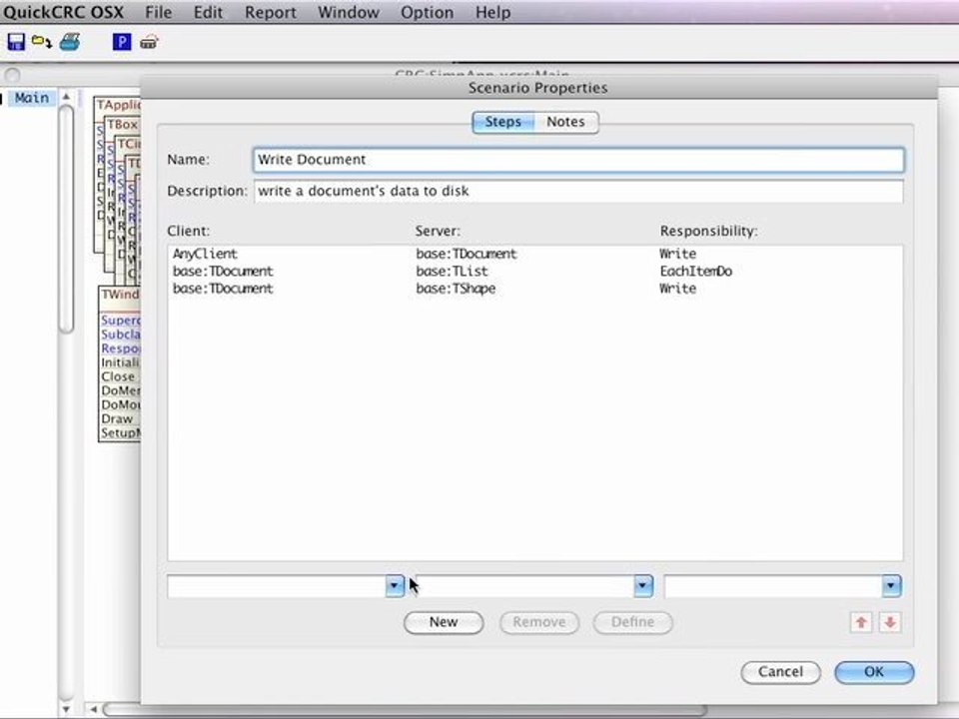Click the empty Responsibility combo text field
This screenshot has width=959, height=719.
tap(773, 586)
